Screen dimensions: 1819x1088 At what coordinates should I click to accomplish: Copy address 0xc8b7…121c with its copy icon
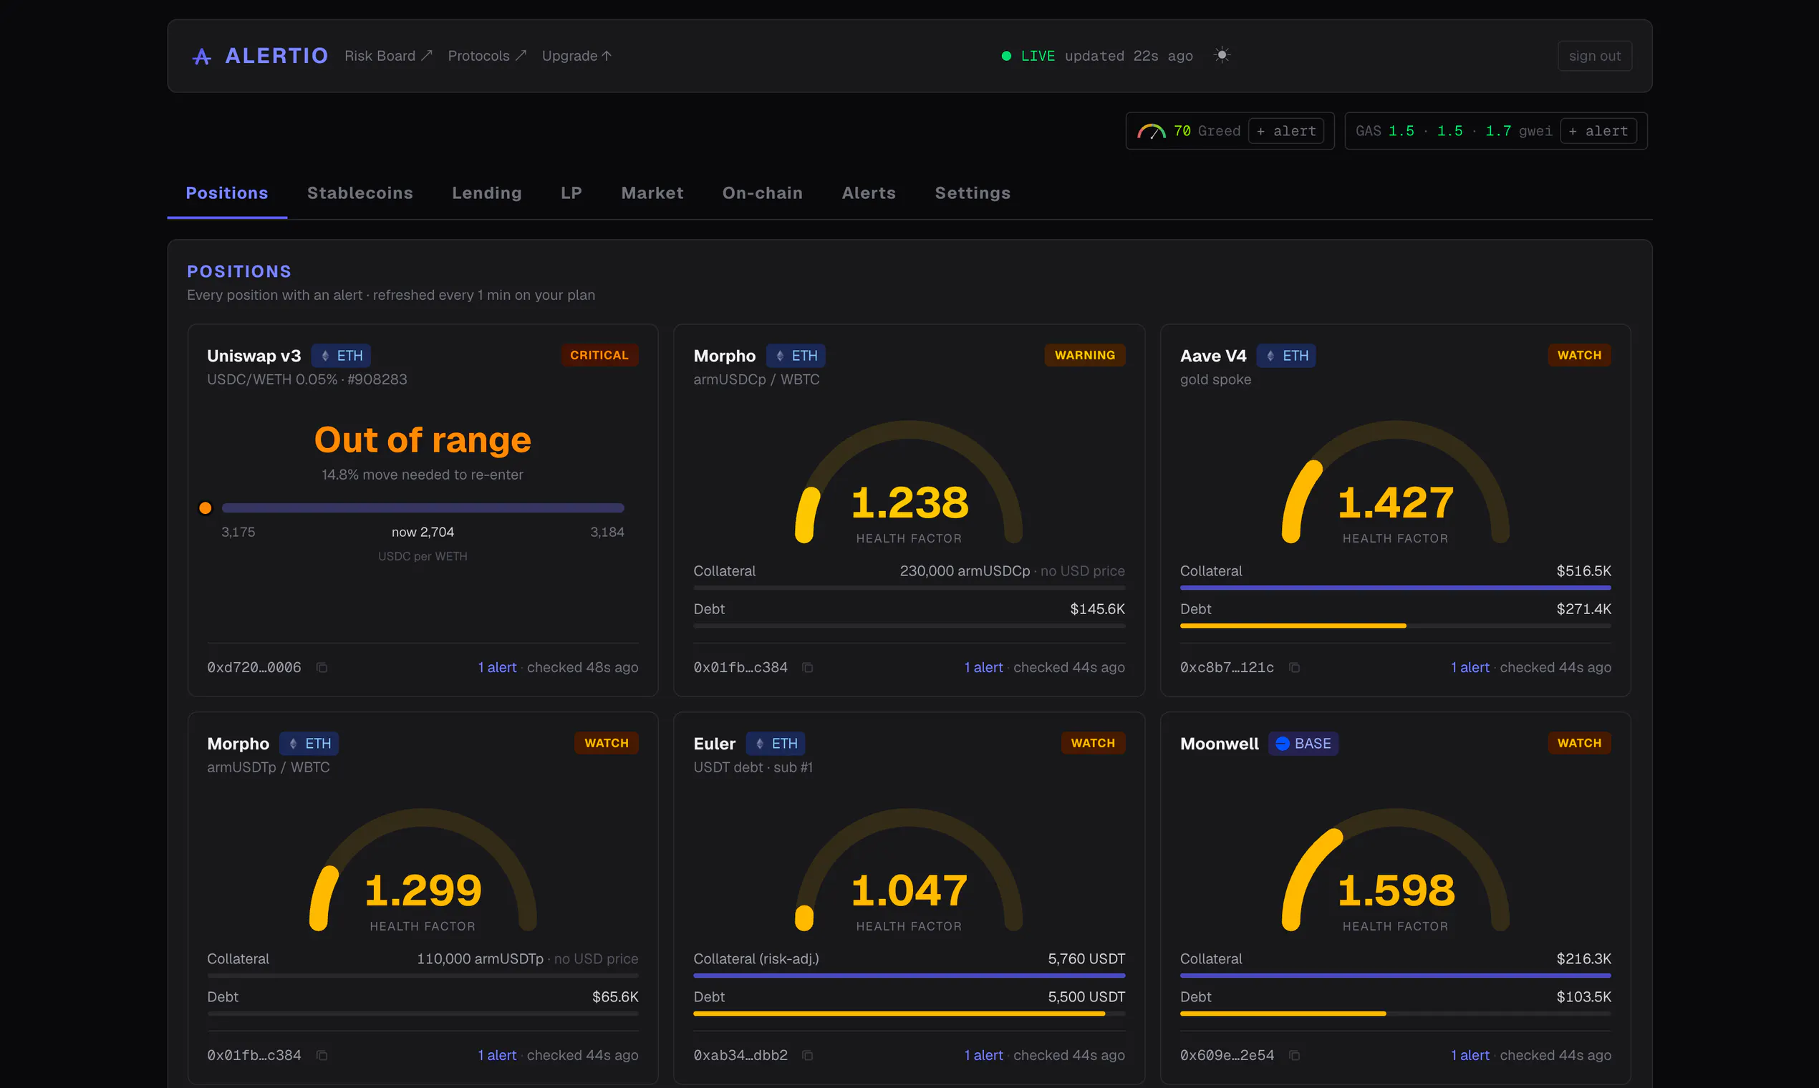1295,668
